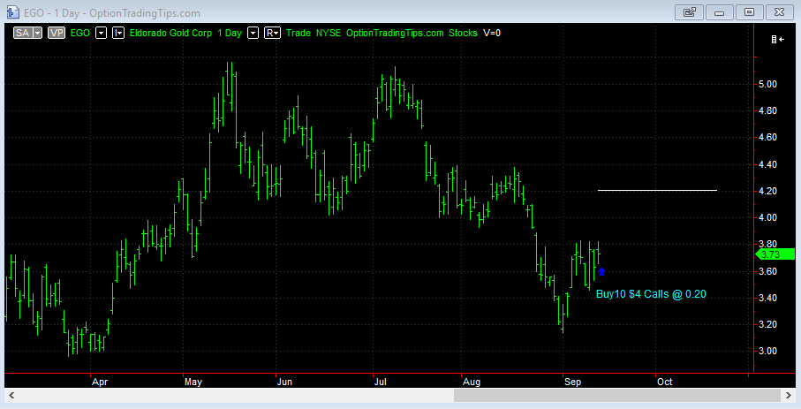Click the left scroll arrow
Viewport: 801px width, 409px height.
coord(11,395)
